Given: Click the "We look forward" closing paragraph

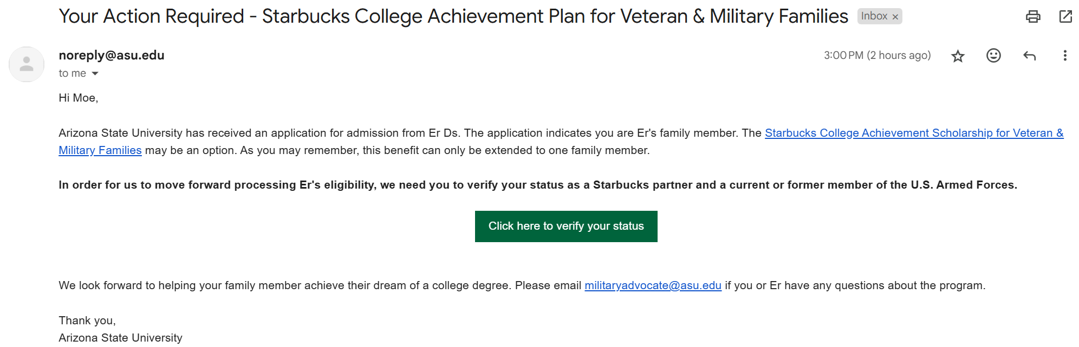Looking at the screenshot, I should tap(522, 285).
